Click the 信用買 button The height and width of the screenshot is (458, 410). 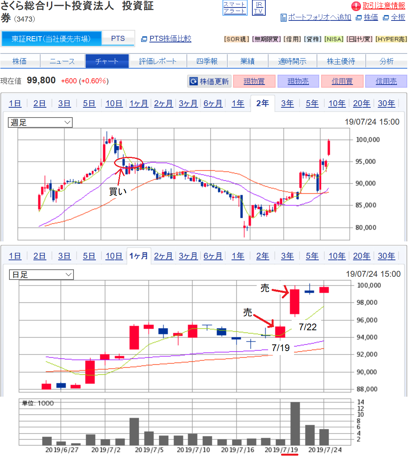(x=342, y=81)
